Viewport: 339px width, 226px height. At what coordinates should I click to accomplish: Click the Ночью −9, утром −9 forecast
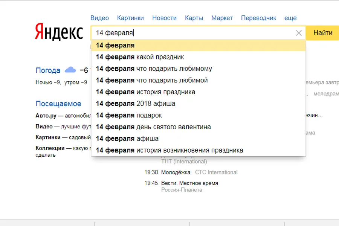pyautogui.click(x=61, y=82)
